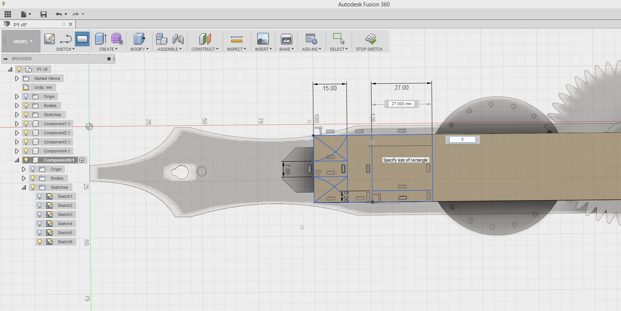This screenshot has width=621, height=311.
Task: Open the ASSEMBLE menu
Action: [169, 49]
